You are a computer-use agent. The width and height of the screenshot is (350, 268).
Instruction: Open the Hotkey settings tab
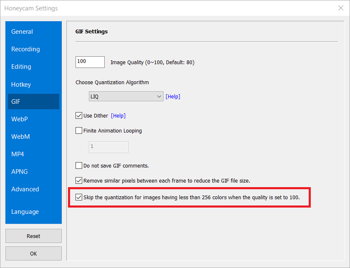coord(21,85)
